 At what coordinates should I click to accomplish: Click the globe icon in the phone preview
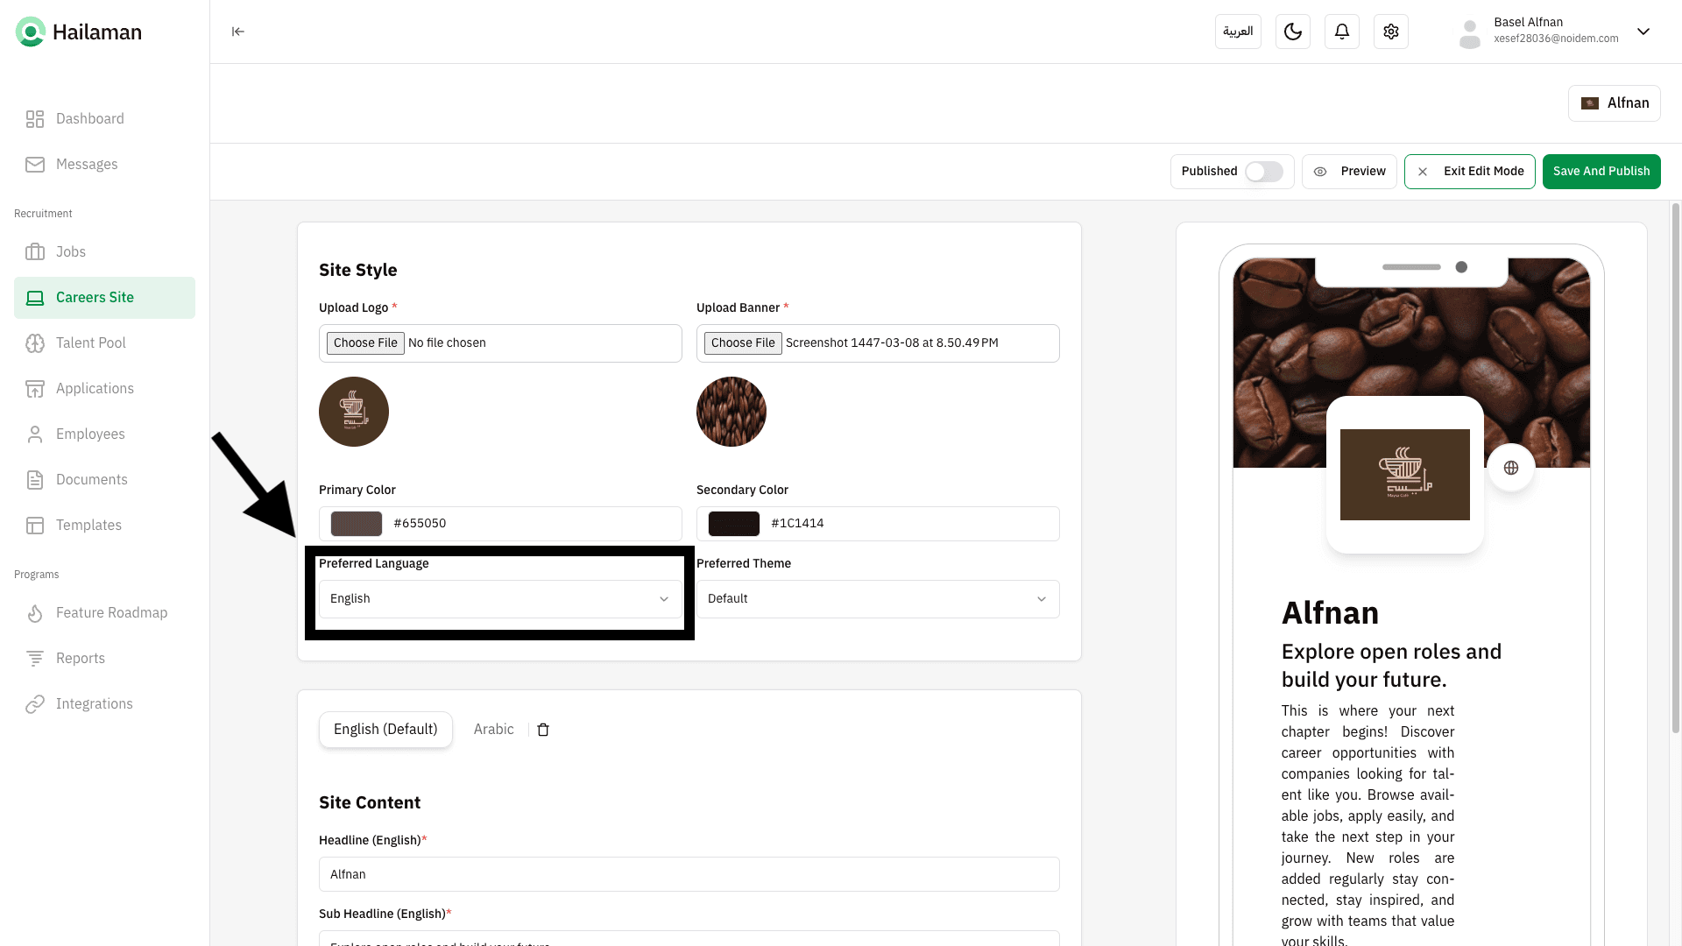click(x=1510, y=468)
